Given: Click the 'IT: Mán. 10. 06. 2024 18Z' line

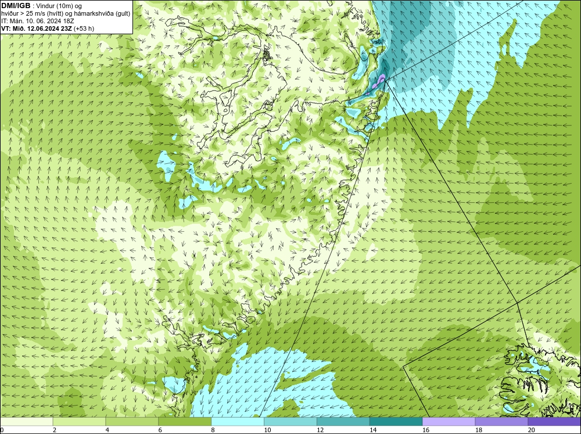Looking at the screenshot, I should tap(37, 21).
